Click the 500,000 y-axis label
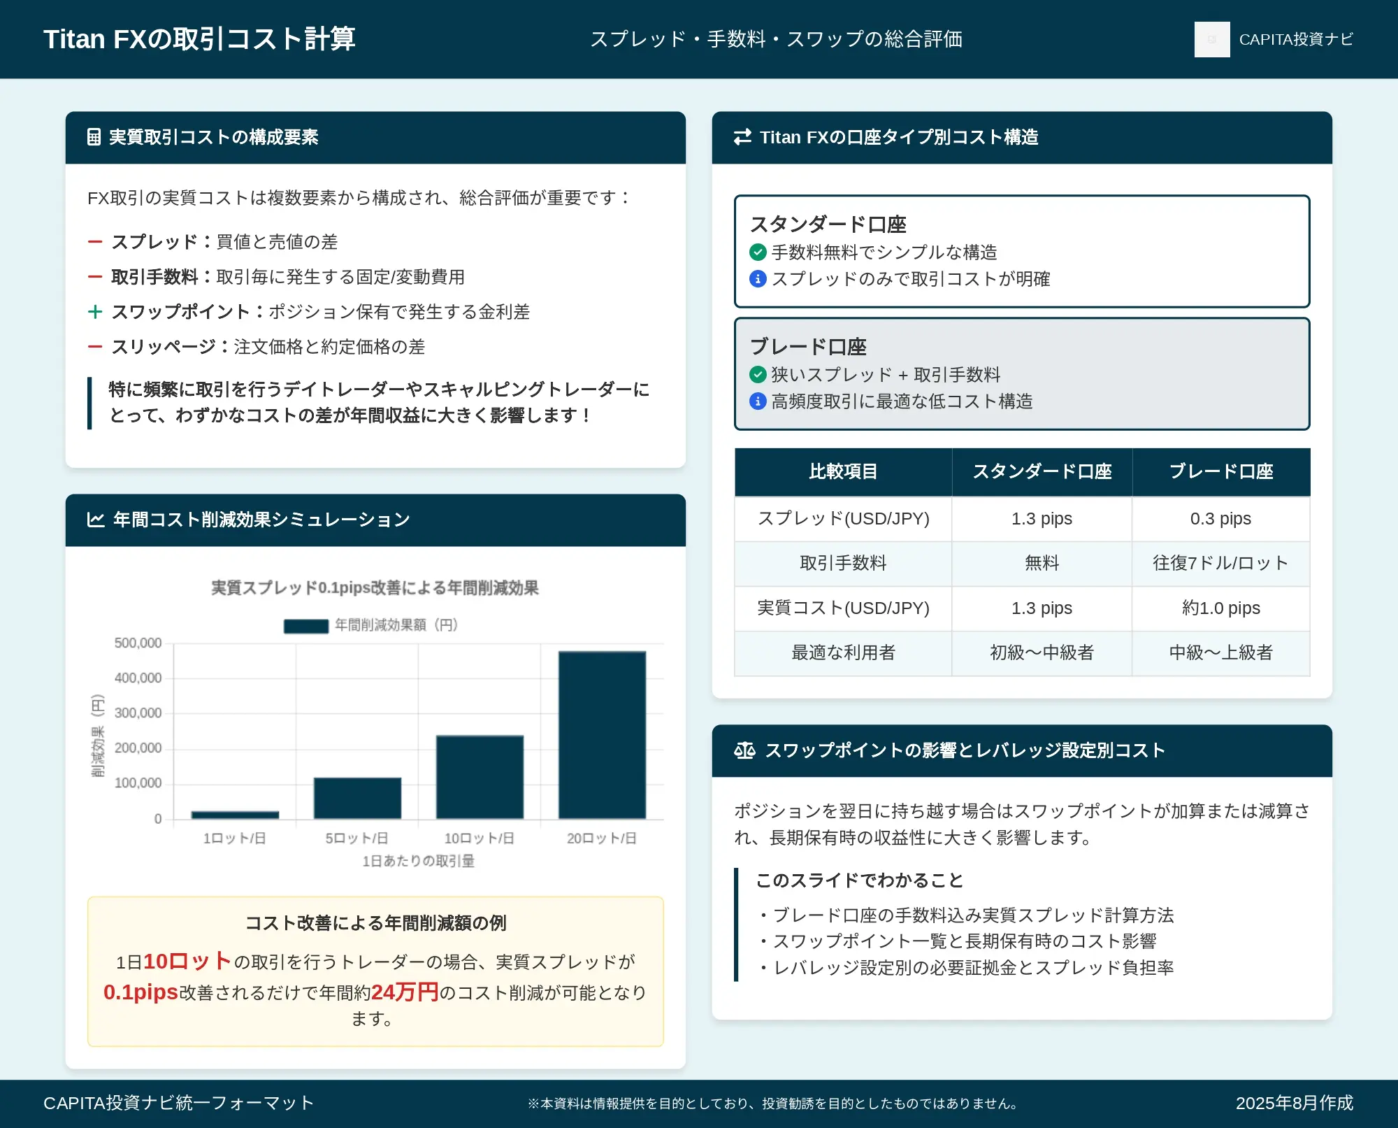This screenshot has height=1128, width=1398. coord(138,643)
